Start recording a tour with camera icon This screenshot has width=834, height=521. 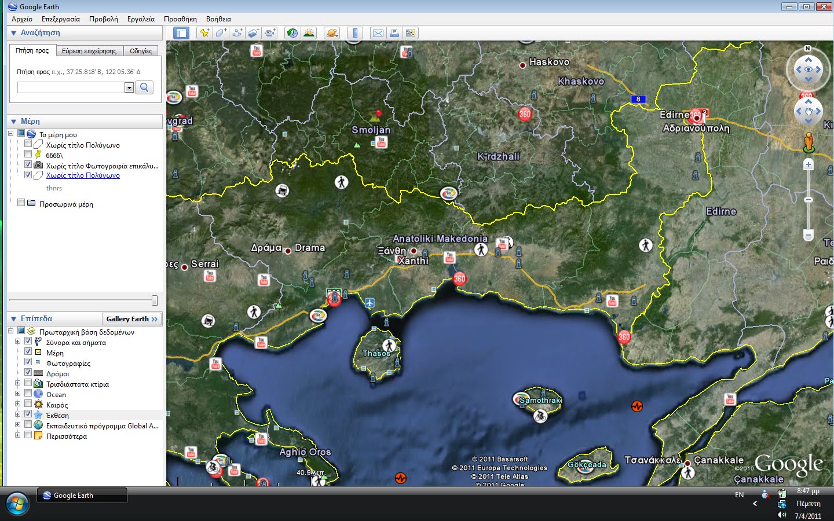[270, 33]
